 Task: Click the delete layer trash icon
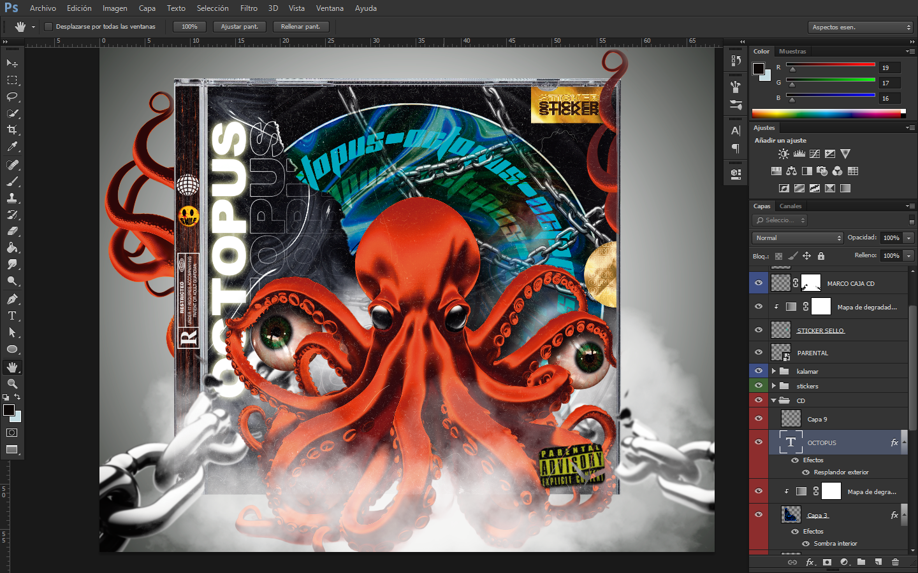[x=895, y=562]
